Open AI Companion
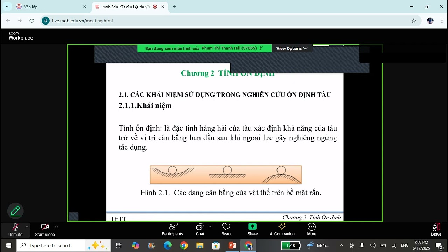Viewport: 448px width, 252px height. 282,230
